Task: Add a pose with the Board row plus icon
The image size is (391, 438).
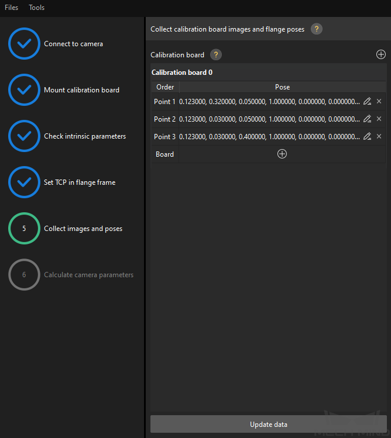Action: tap(282, 154)
